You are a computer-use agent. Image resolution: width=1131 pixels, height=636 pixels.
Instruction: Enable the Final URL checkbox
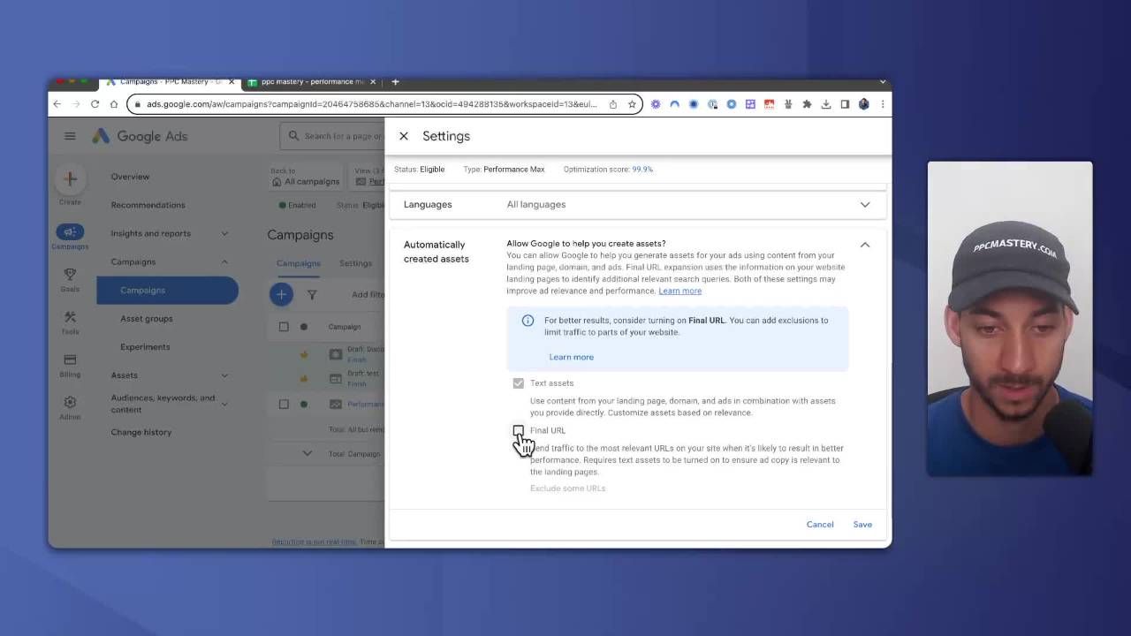(x=519, y=430)
